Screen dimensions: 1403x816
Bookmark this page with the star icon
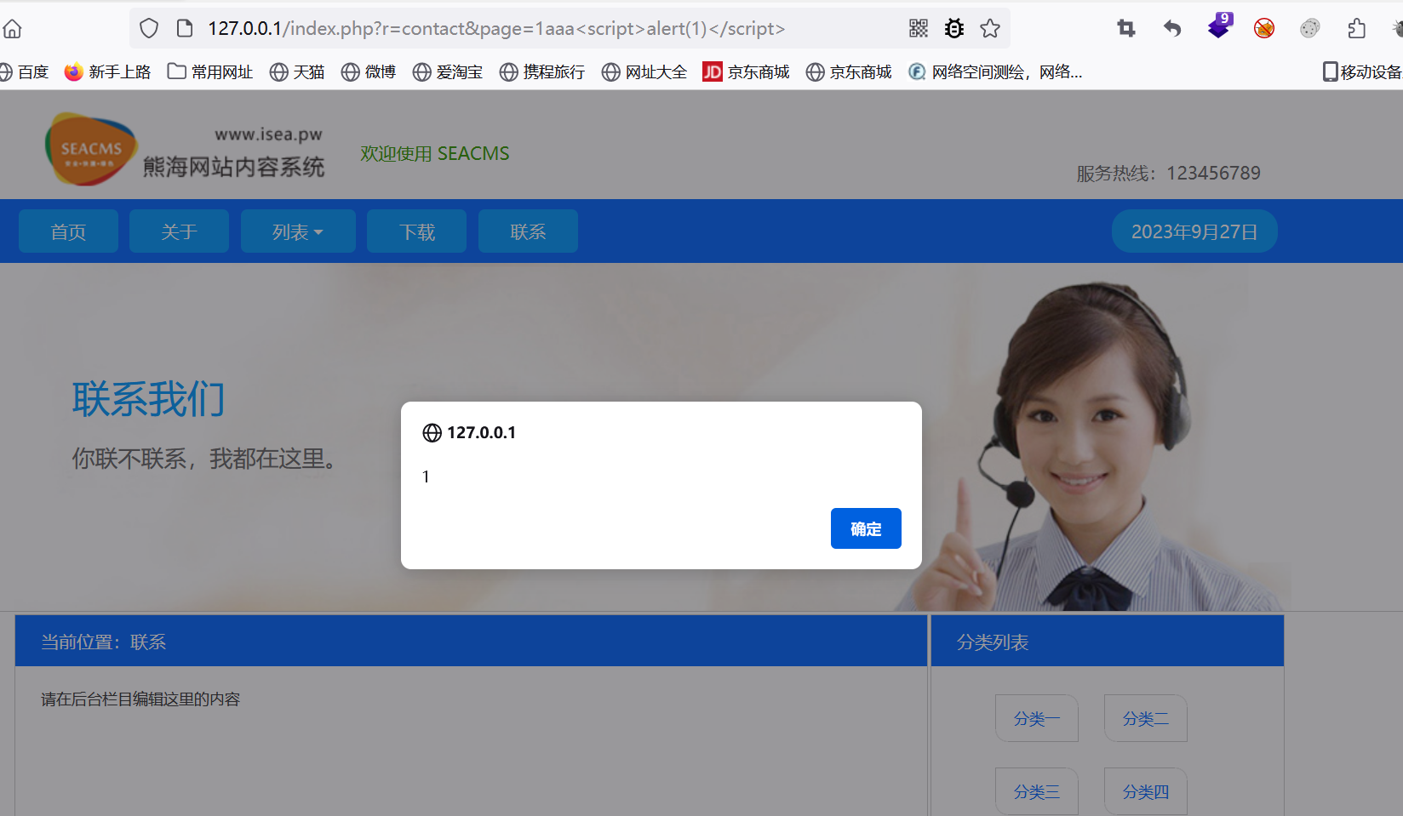tap(990, 28)
